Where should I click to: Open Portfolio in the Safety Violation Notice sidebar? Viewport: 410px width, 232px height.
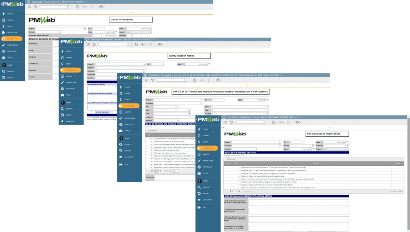click(70, 89)
